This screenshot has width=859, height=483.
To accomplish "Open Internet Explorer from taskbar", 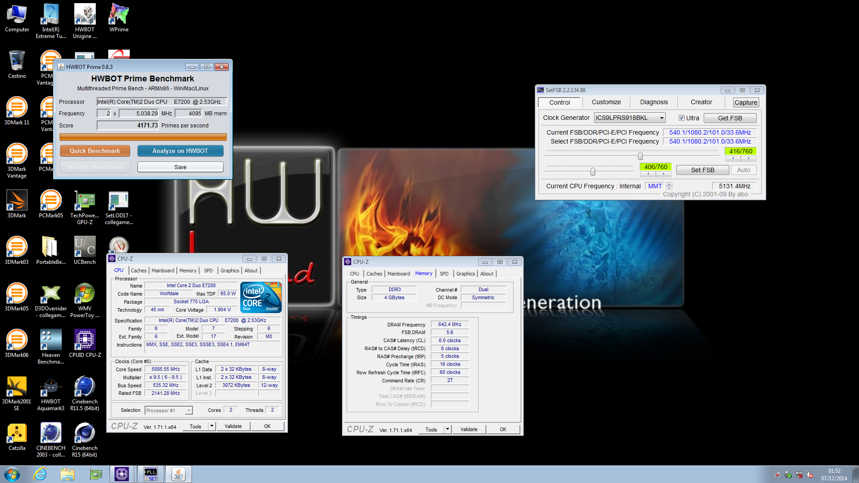I will pos(40,474).
